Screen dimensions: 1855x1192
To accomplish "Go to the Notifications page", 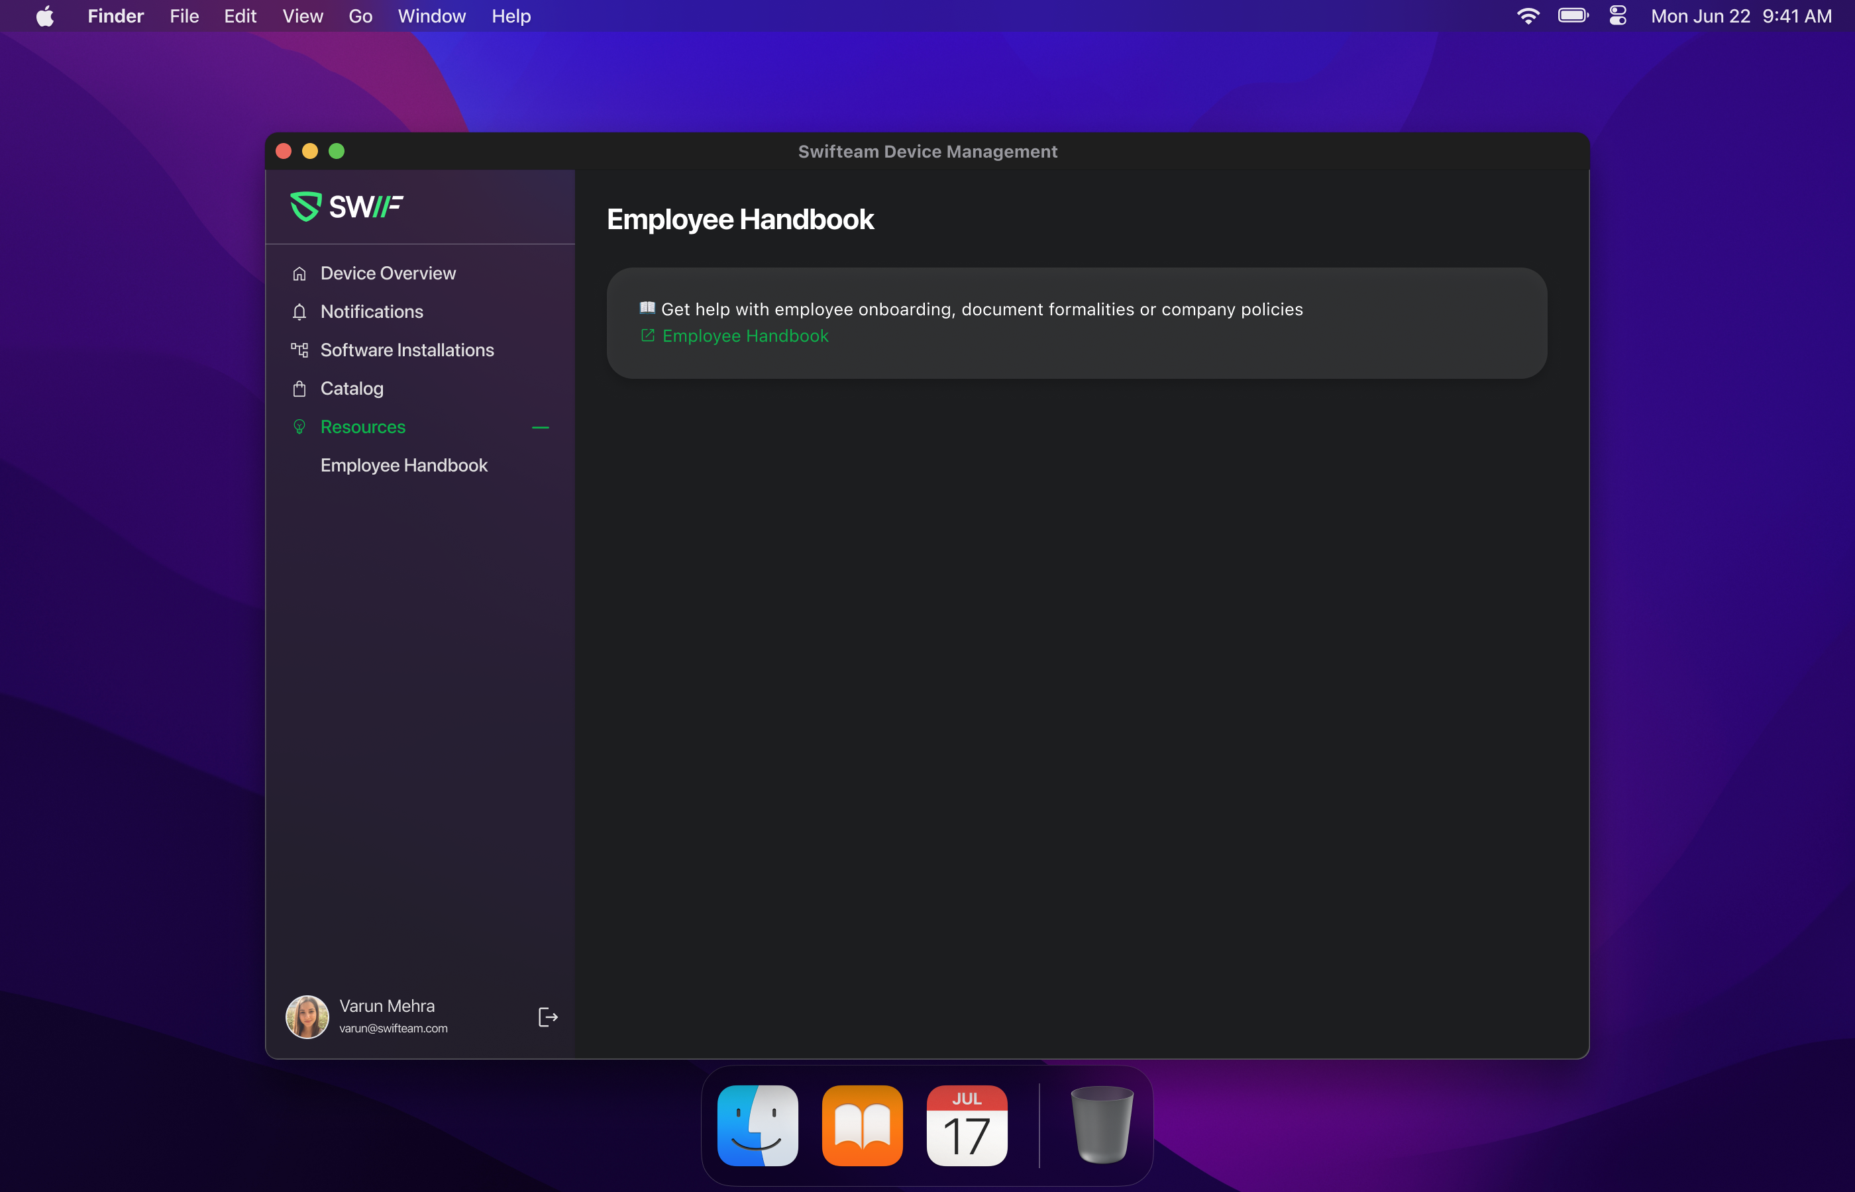I will pyautogui.click(x=372, y=312).
